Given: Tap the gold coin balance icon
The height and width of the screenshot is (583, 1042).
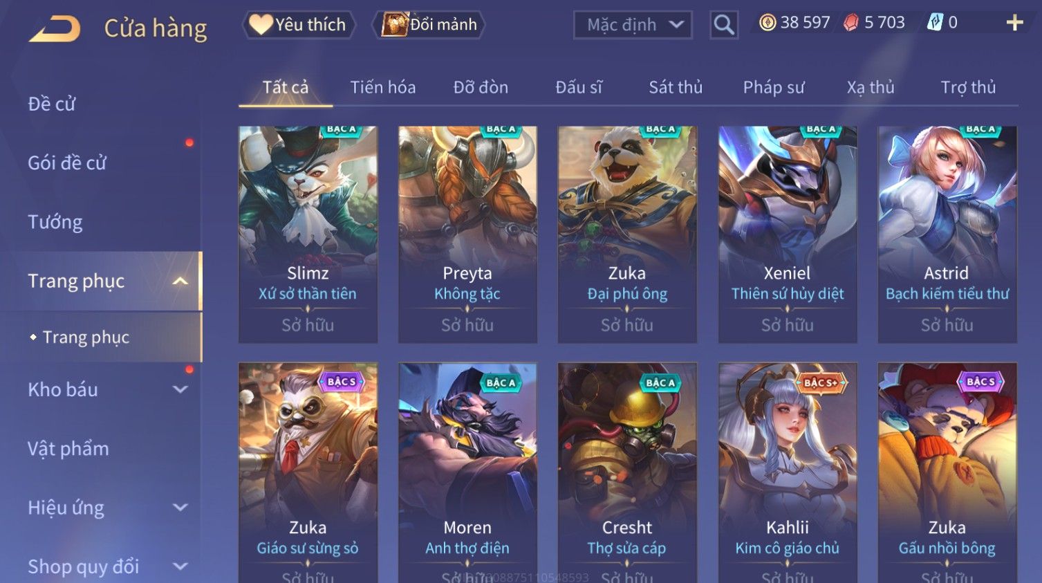Looking at the screenshot, I should (767, 23).
